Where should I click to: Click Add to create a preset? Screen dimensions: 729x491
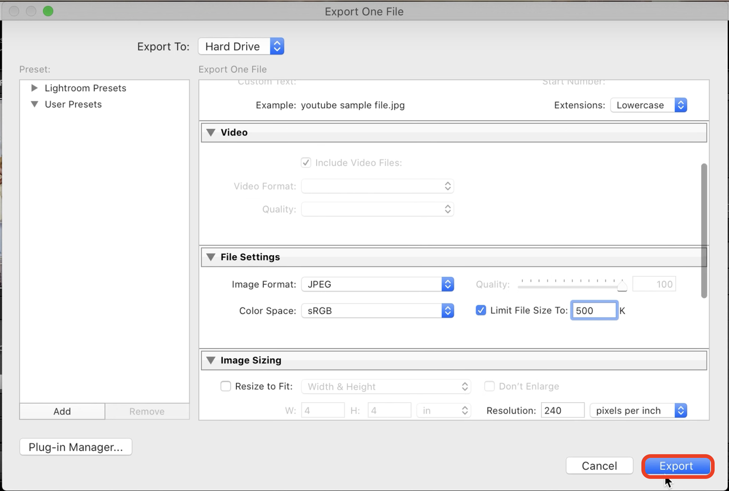[62, 411]
